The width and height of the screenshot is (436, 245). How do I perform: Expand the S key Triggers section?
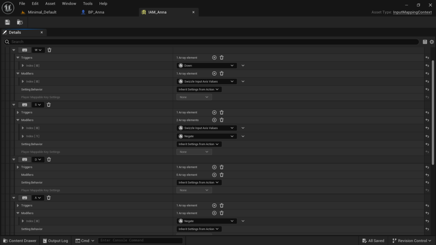(x=18, y=112)
